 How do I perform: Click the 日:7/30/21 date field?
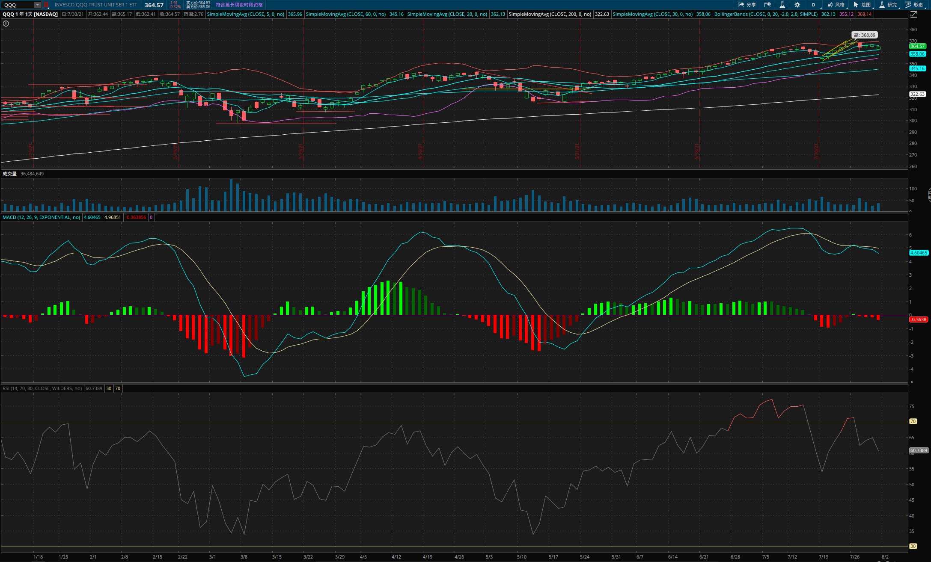click(x=72, y=14)
